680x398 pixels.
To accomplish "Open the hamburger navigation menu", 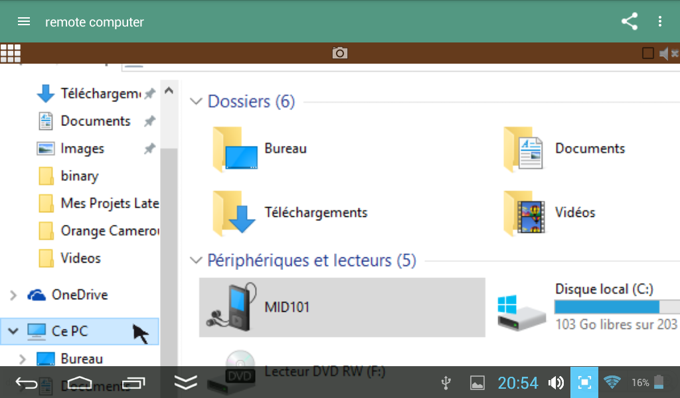I will (x=23, y=22).
